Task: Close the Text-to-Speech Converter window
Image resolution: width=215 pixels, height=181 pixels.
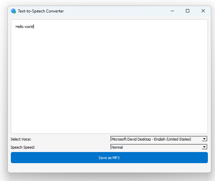Action: coord(203,11)
